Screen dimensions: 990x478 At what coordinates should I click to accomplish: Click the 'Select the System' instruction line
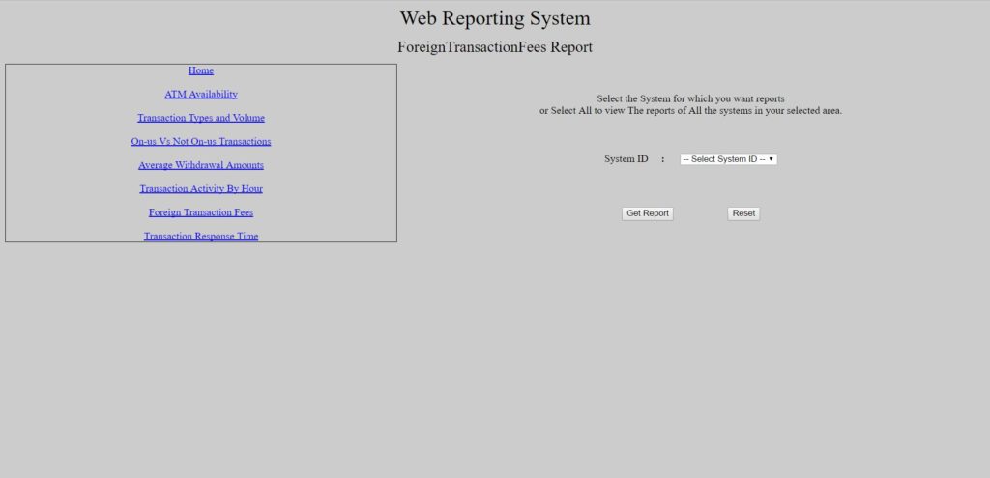click(690, 98)
